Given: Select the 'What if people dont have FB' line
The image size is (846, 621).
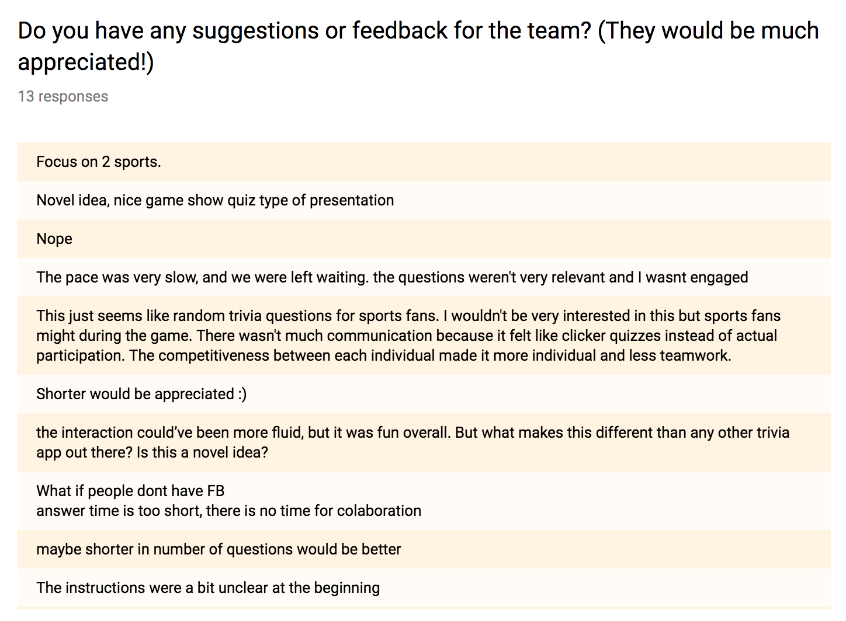Looking at the screenshot, I should tap(130, 491).
